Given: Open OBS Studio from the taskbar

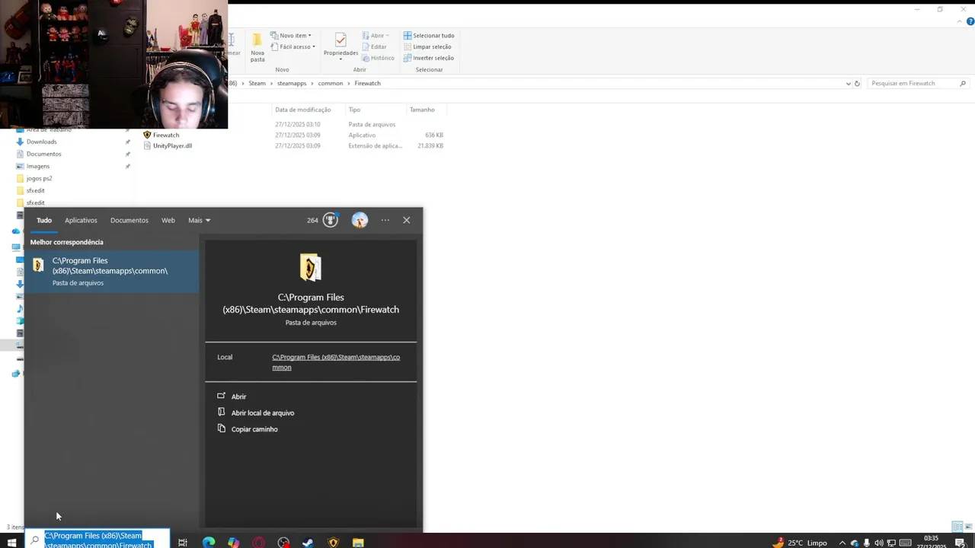Looking at the screenshot, I should pyautogui.click(x=283, y=543).
